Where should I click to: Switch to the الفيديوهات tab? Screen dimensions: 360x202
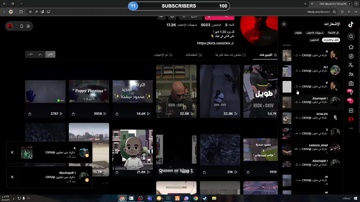click(x=268, y=55)
